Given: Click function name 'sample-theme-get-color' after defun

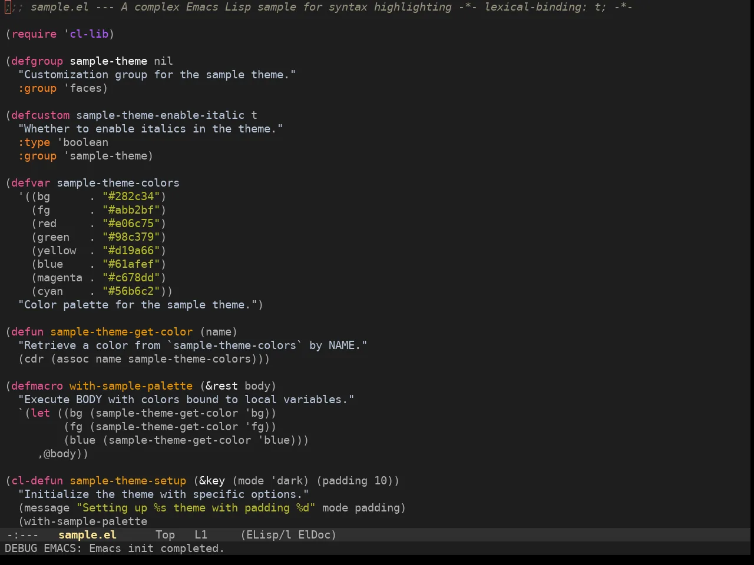Looking at the screenshot, I should (x=121, y=331).
